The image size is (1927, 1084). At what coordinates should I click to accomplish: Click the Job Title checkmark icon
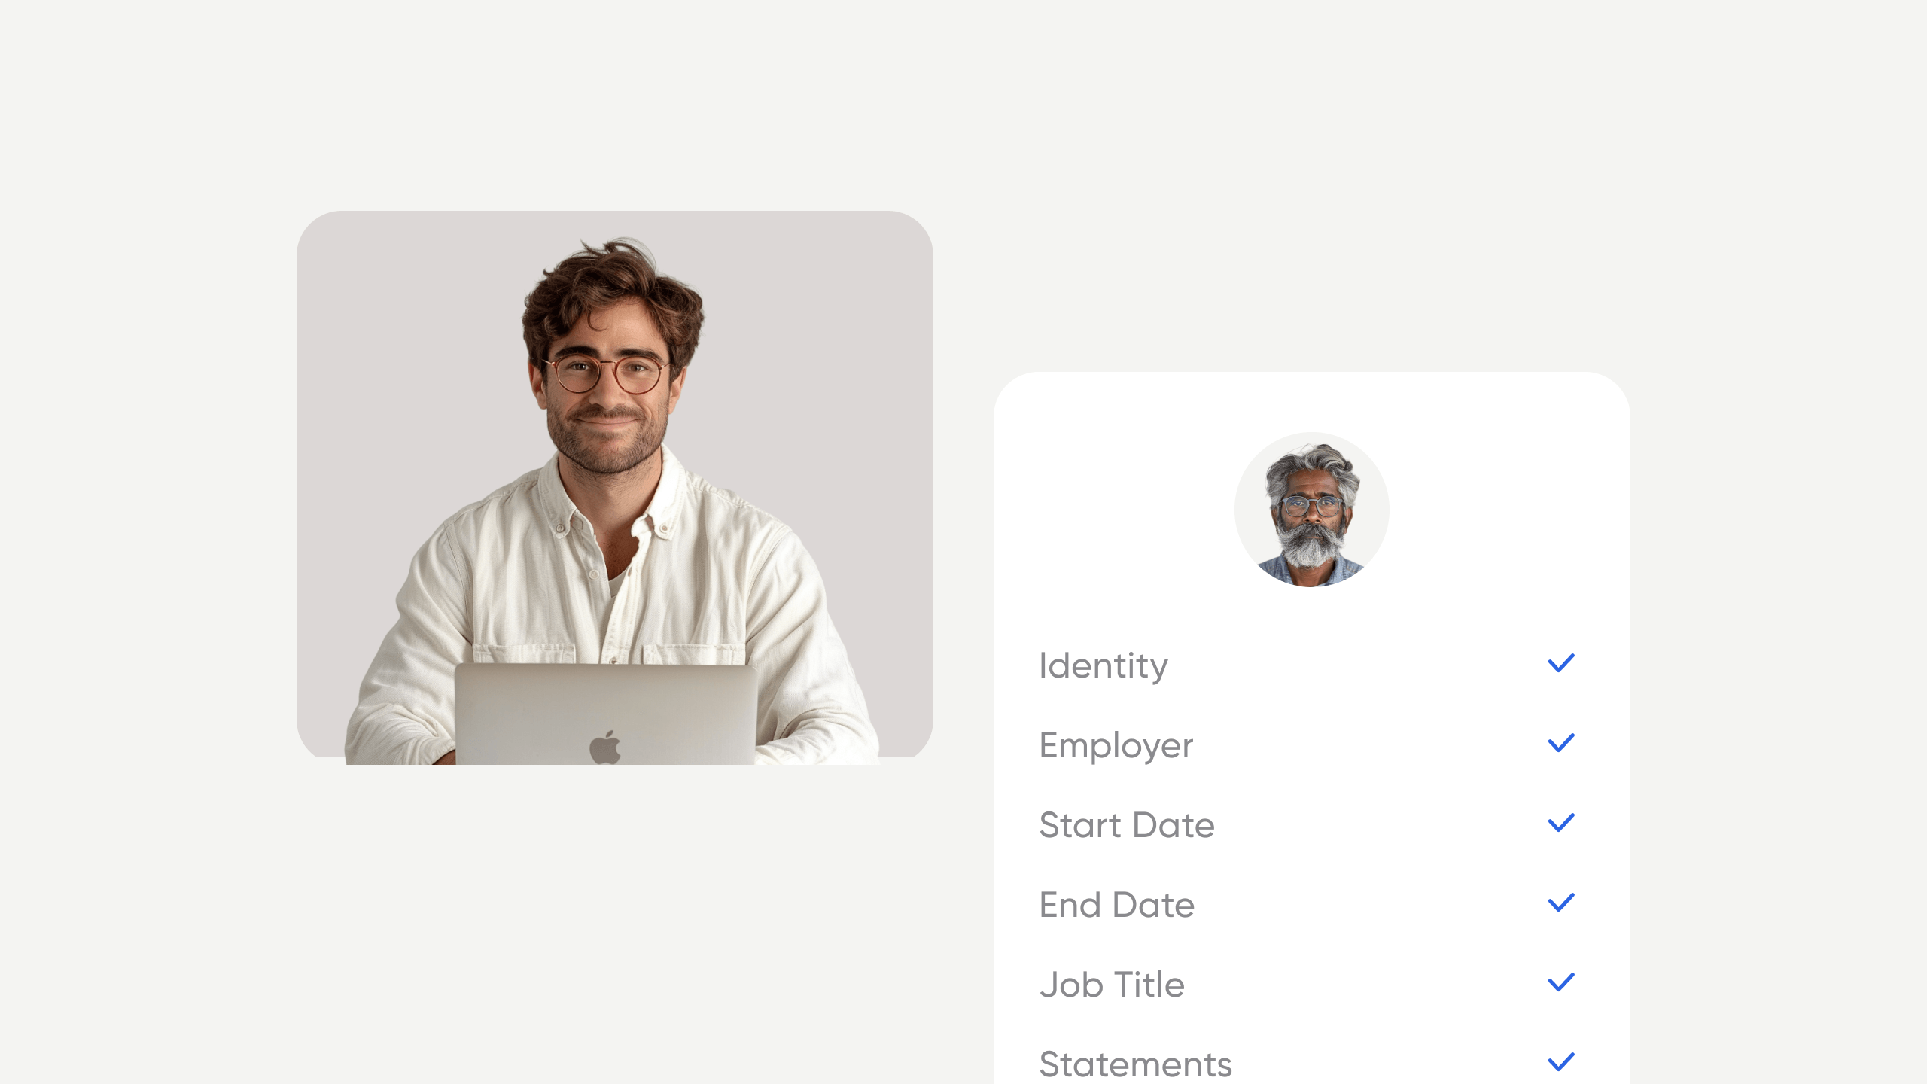point(1561,982)
